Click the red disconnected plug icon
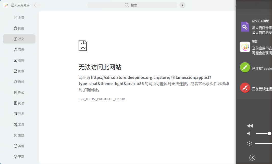 coord(245,88)
